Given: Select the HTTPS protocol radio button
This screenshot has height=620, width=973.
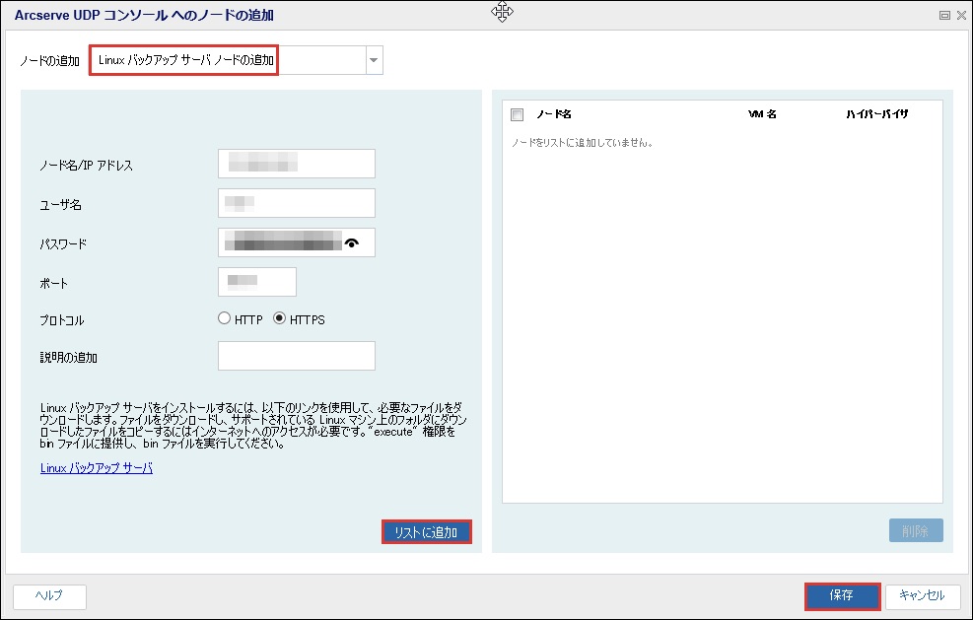Looking at the screenshot, I should [279, 319].
